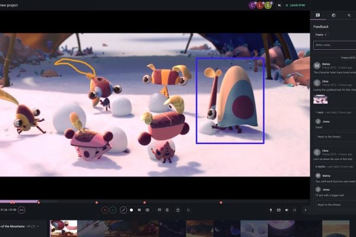This screenshot has width=356, height=237.
Task: Toggle the volume speaker icon
Action: point(287,210)
